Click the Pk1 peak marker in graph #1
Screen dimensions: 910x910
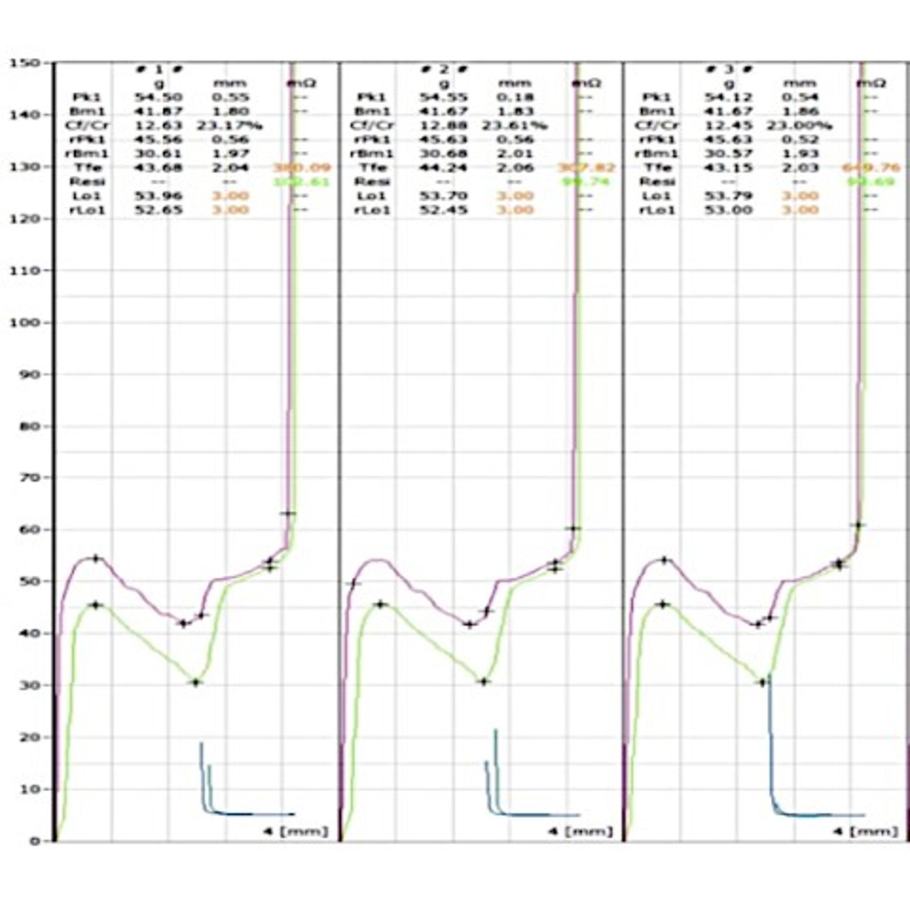(x=96, y=559)
